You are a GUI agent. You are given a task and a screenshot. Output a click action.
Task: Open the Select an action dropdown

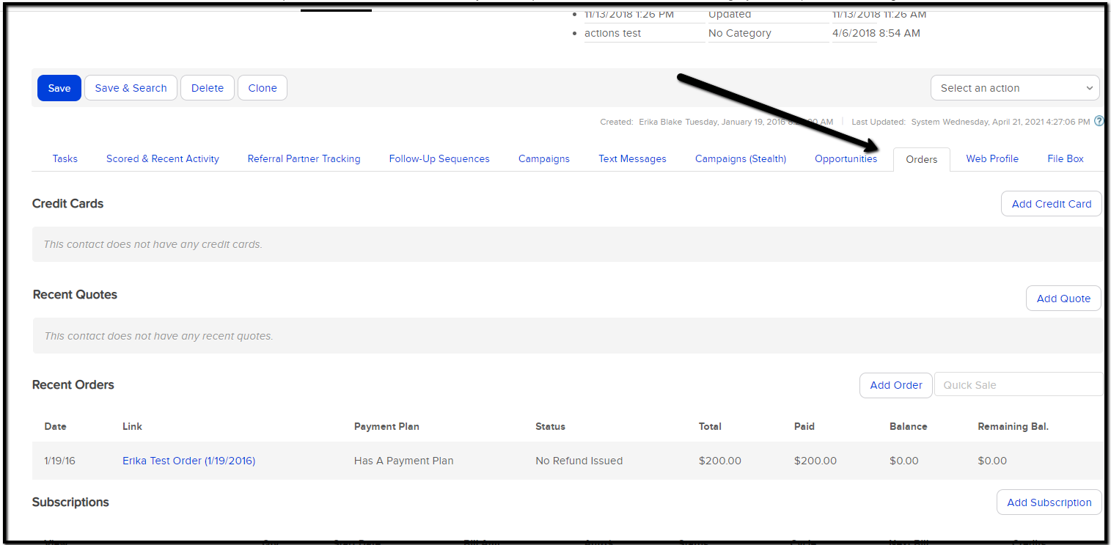(1015, 88)
